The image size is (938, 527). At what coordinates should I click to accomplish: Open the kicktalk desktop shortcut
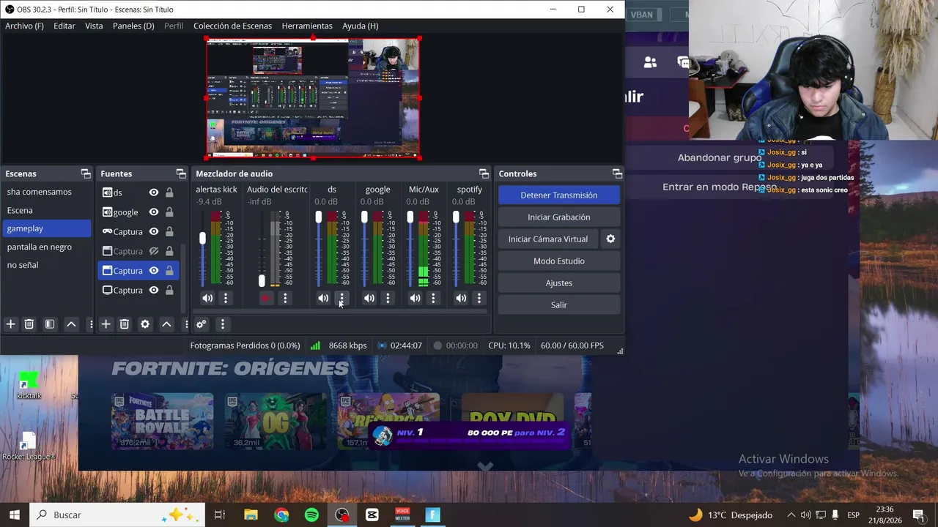(29, 386)
